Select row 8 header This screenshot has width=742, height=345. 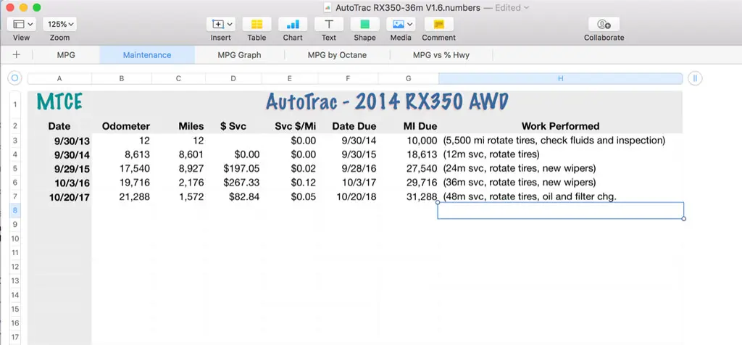pyautogui.click(x=15, y=210)
